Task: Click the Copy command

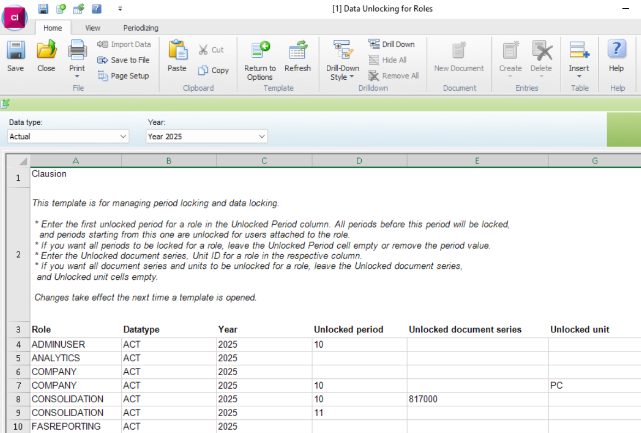Action: pyautogui.click(x=214, y=71)
